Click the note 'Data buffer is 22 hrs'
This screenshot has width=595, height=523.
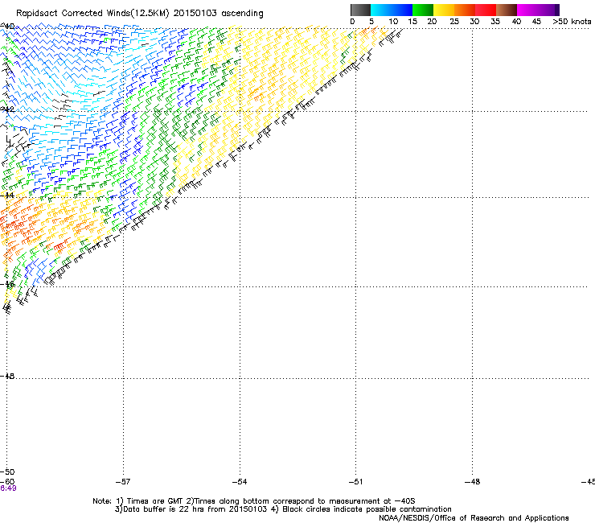point(161,509)
